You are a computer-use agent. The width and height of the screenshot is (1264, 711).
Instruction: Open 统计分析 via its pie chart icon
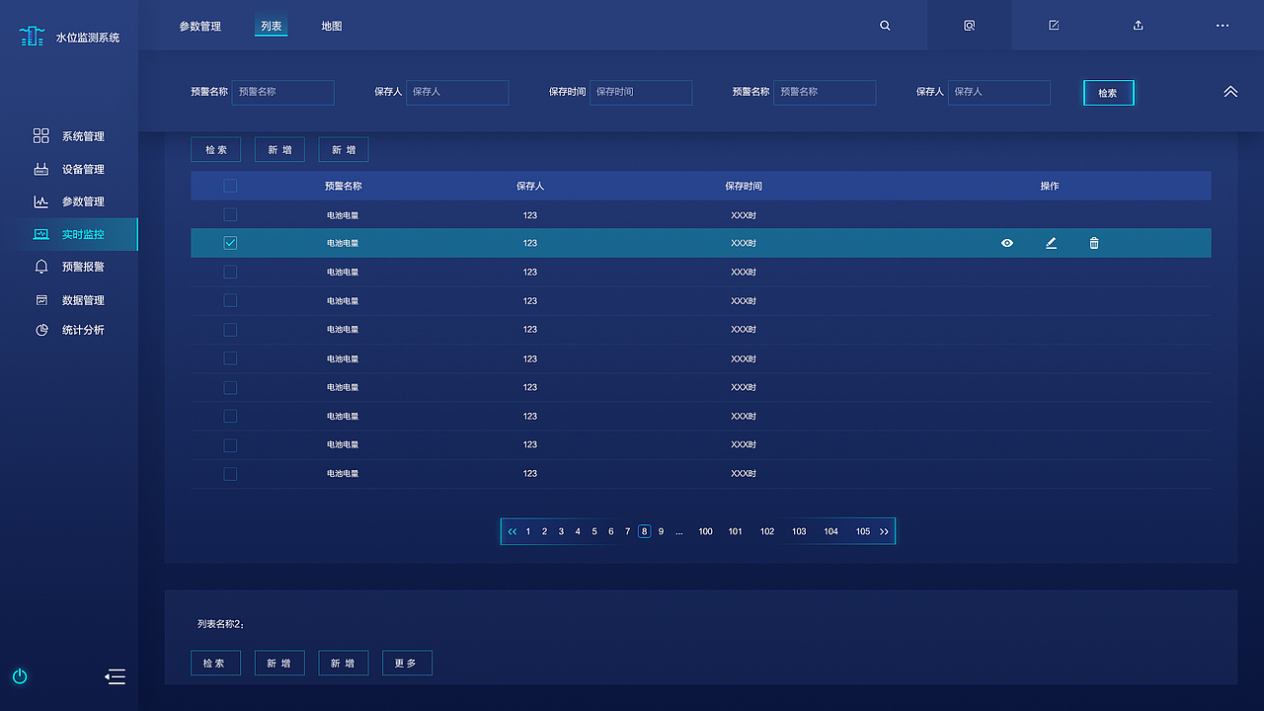pos(41,330)
